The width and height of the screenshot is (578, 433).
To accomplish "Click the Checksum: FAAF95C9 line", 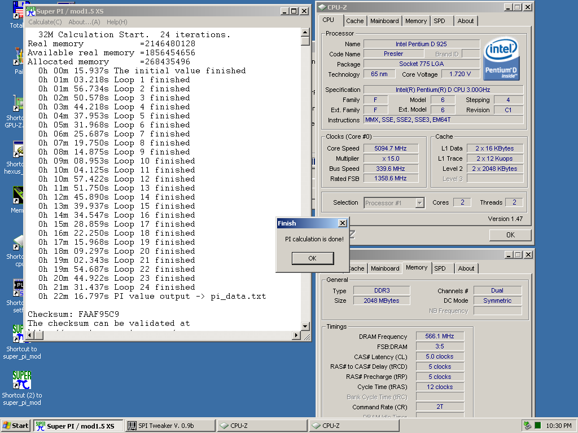I will tap(73, 314).
